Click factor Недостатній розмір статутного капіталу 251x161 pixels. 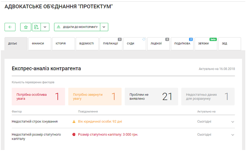(36, 137)
